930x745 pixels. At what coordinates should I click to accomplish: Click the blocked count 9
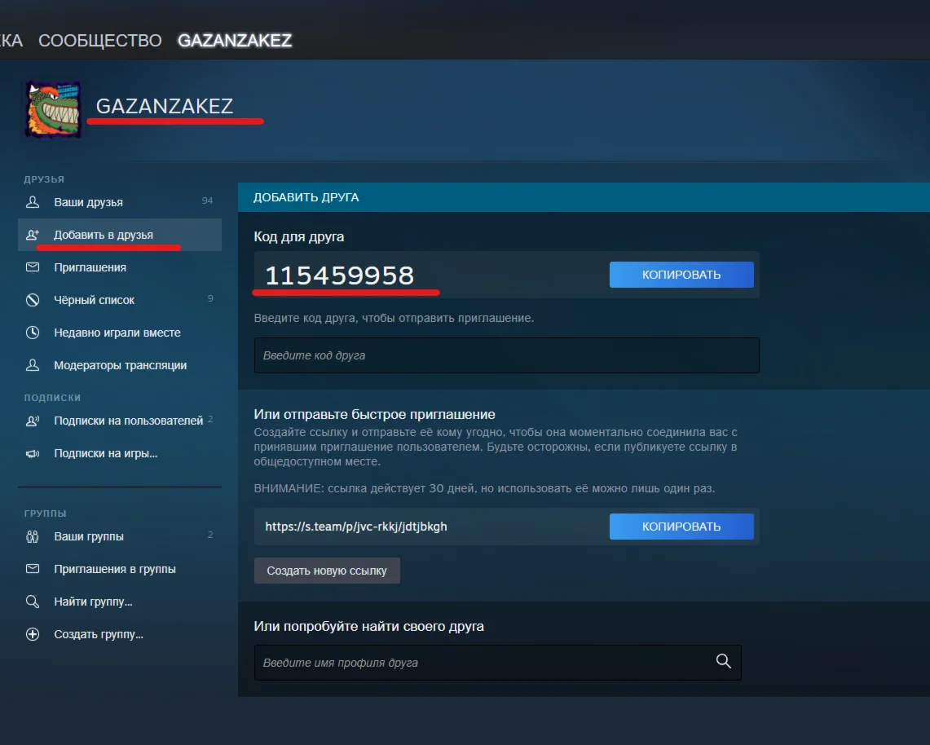(x=210, y=298)
